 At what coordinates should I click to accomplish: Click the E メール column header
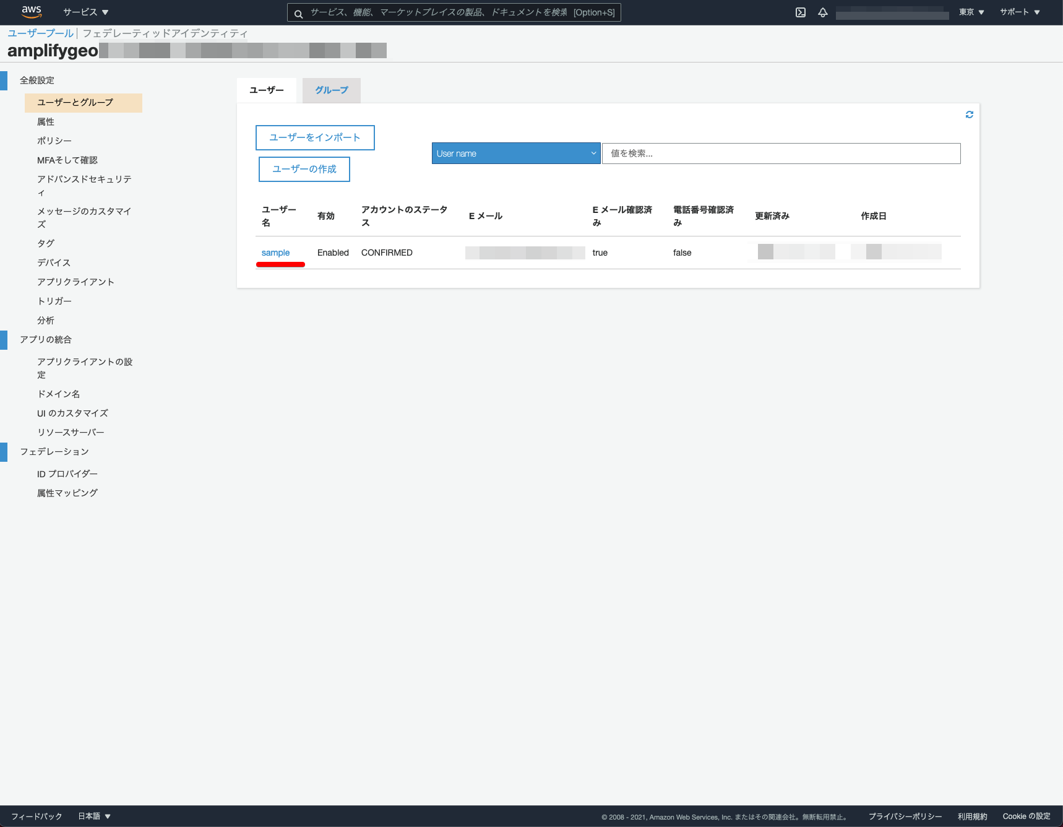[486, 216]
